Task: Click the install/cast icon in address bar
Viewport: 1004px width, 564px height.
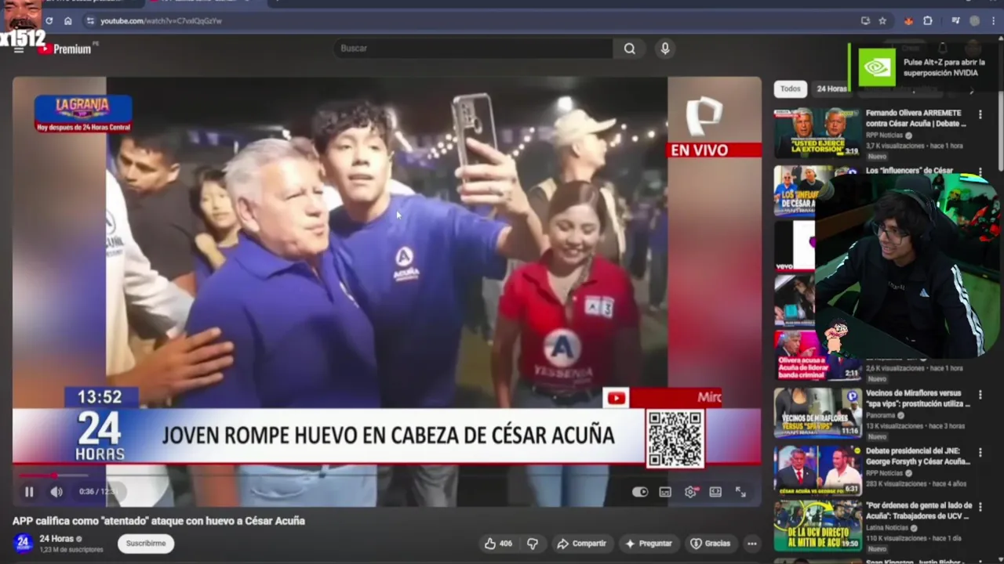Action: (865, 21)
